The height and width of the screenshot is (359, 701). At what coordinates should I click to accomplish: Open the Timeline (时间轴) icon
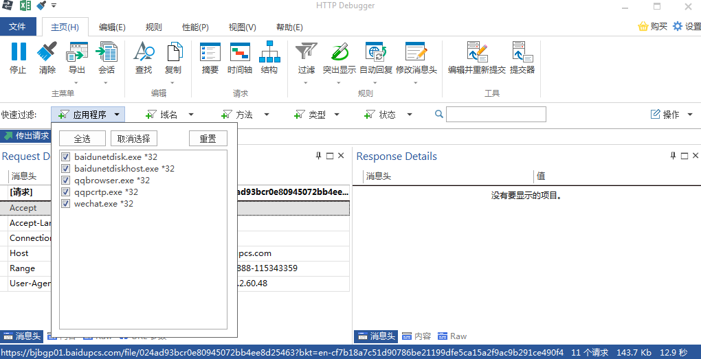coord(240,51)
